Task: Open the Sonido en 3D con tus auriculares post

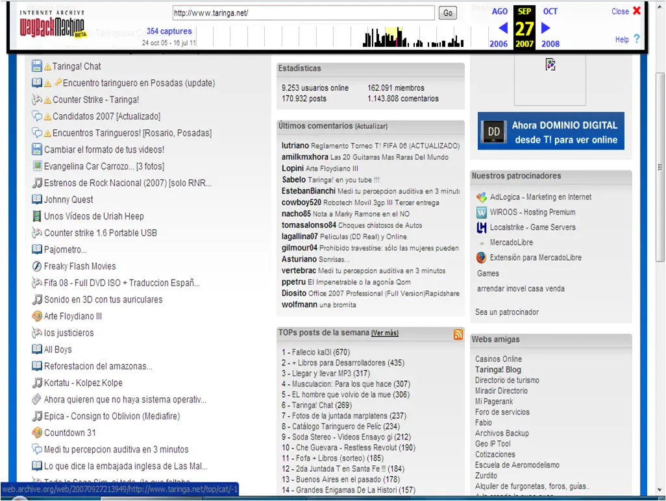Action: click(x=103, y=299)
